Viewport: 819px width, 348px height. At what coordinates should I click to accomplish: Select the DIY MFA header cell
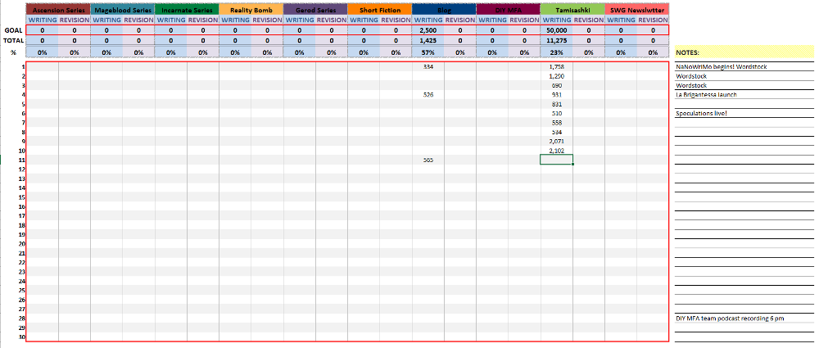point(508,9)
